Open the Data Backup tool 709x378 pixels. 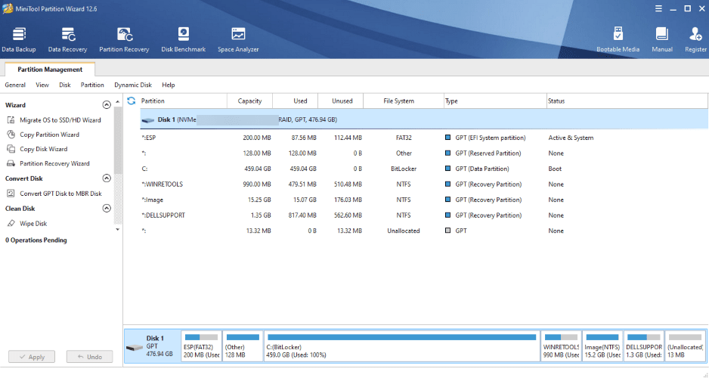(19, 40)
